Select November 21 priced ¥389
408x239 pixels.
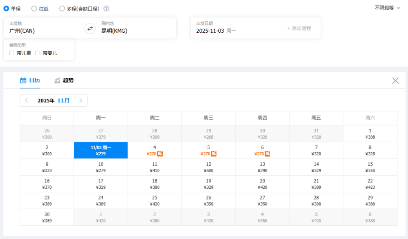pyautogui.click(x=316, y=184)
